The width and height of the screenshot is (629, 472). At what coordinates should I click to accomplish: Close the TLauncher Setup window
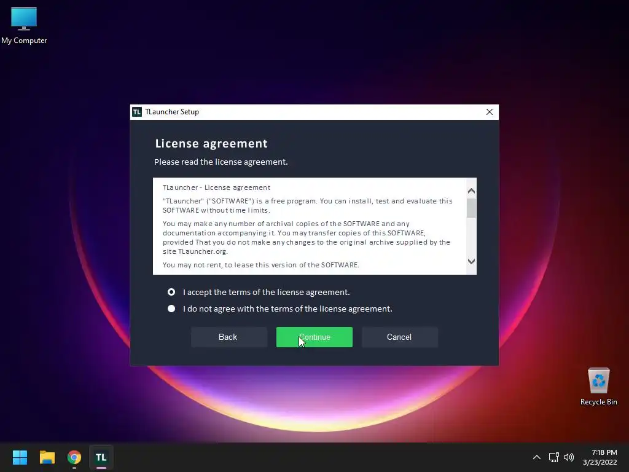click(x=490, y=112)
